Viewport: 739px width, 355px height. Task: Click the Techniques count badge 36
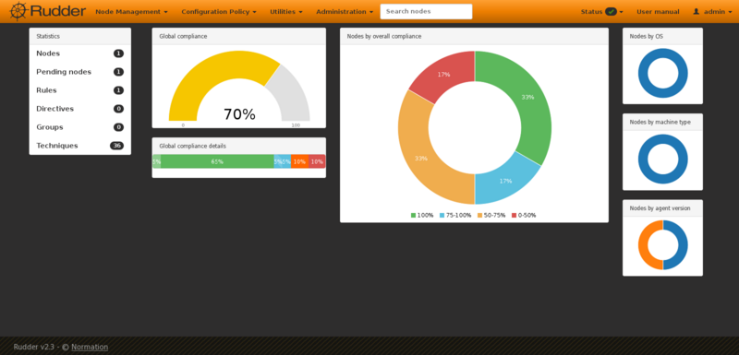click(116, 146)
